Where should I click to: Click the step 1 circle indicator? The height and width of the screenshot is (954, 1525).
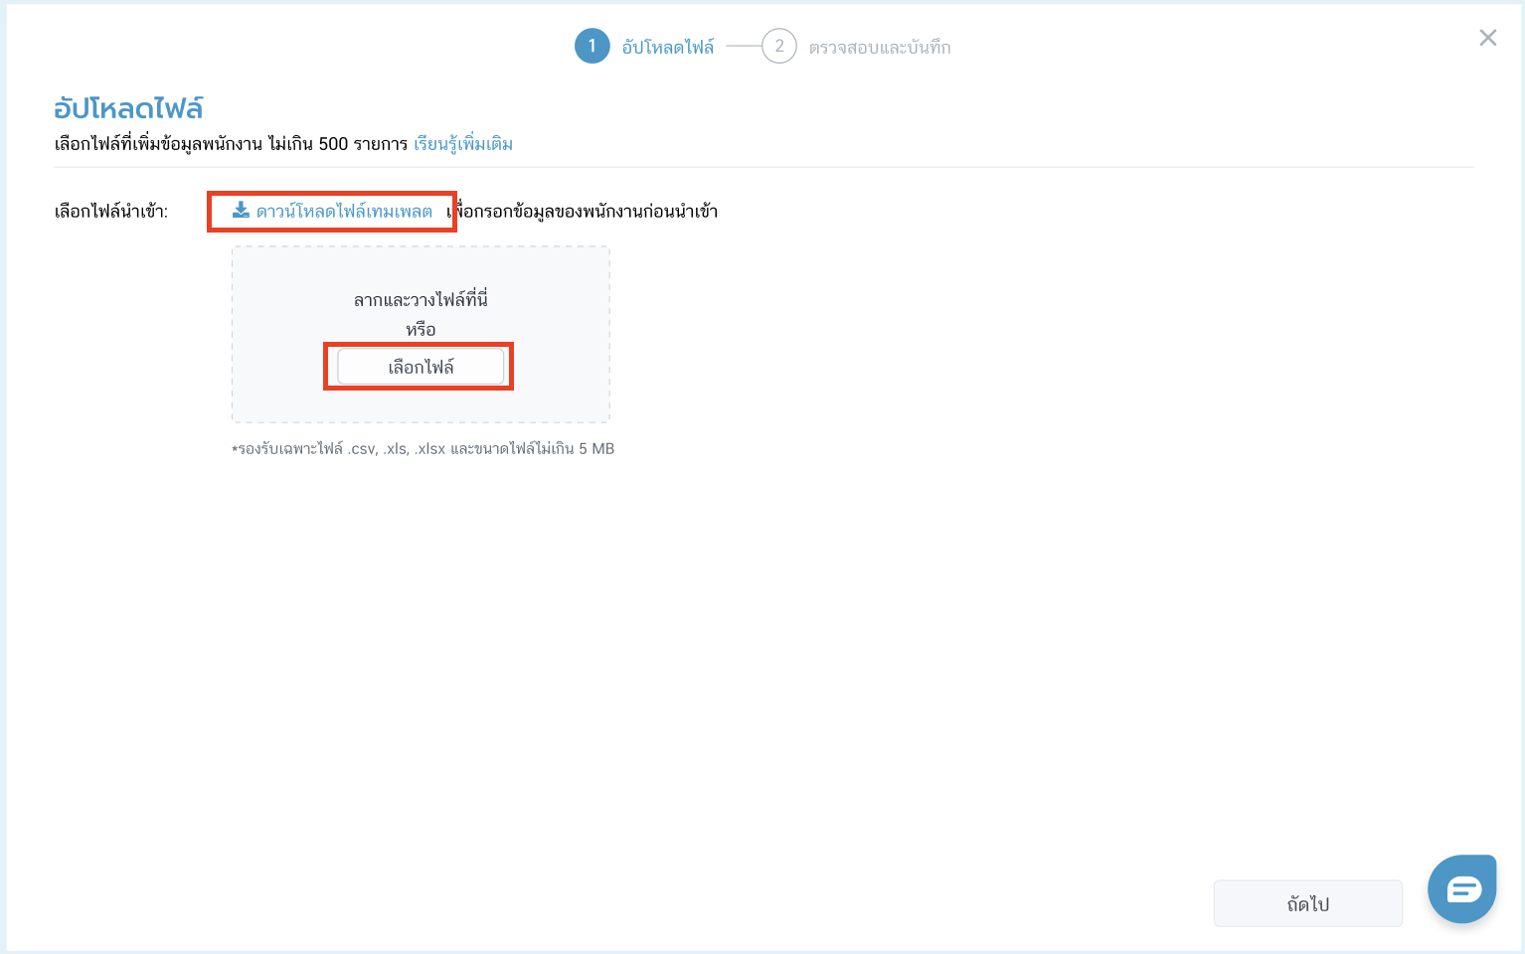pyautogui.click(x=592, y=46)
